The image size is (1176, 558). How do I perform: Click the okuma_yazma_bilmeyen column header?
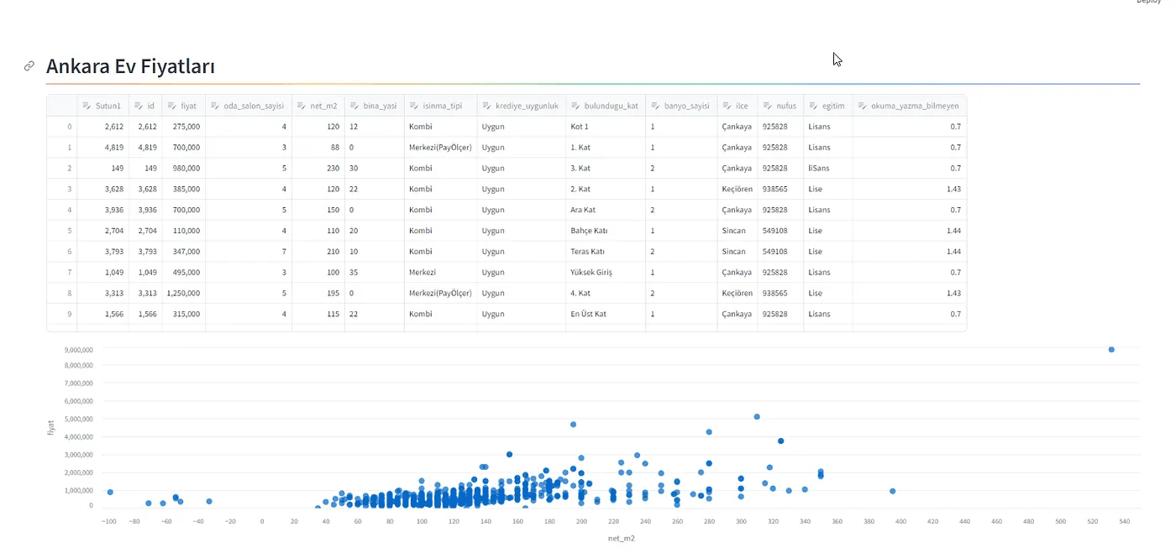click(x=910, y=106)
